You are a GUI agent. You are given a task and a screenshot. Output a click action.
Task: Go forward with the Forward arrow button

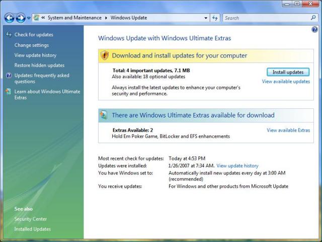tap(21, 18)
